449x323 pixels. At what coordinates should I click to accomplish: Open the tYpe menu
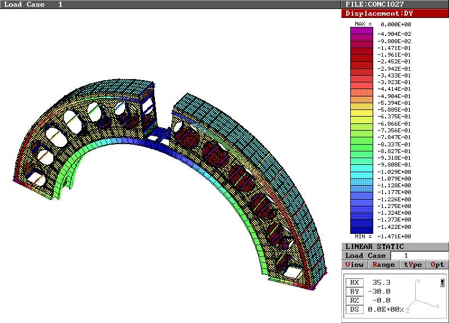(x=413, y=265)
